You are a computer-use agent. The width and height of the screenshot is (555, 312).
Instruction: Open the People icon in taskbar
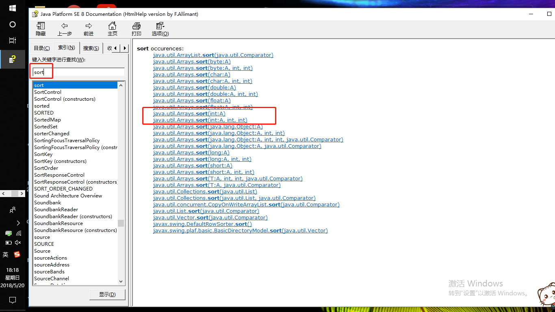13,210
